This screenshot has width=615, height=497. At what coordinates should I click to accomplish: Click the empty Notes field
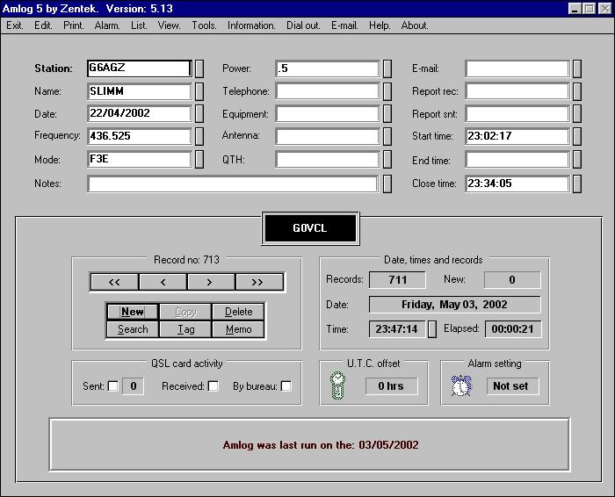(x=233, y=184)
